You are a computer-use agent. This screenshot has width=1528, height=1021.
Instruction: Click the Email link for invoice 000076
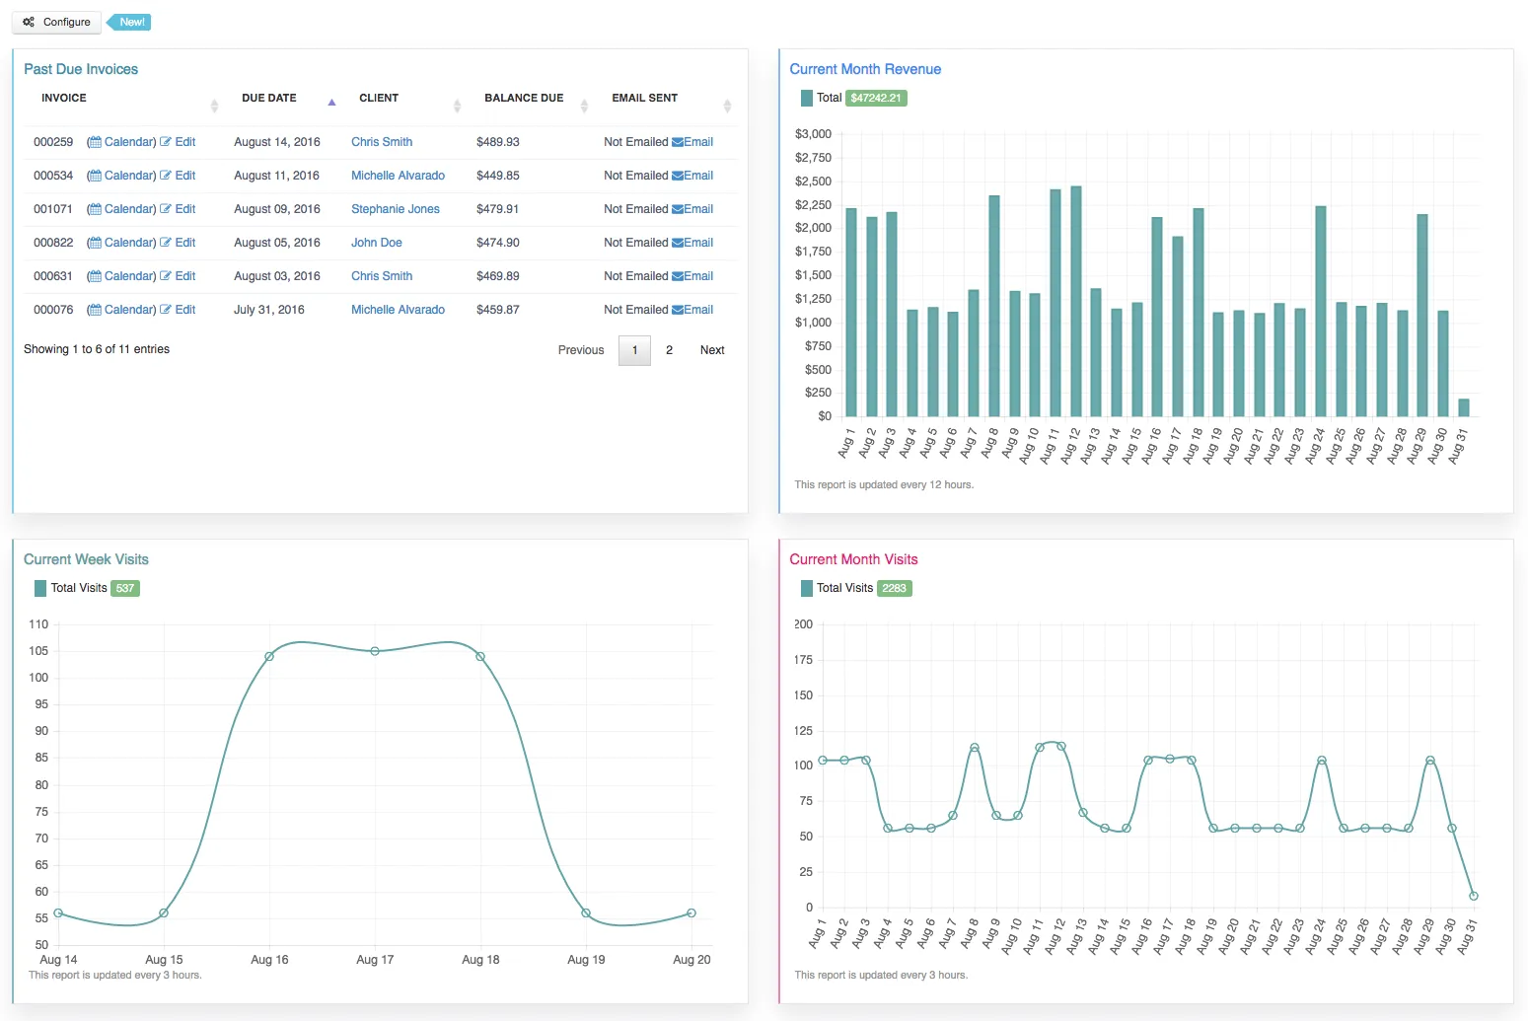[x=698, y=310]
